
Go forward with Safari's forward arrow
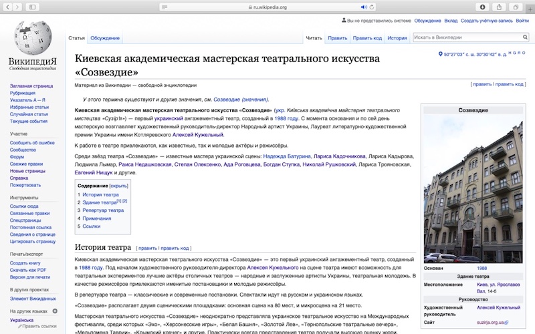pyautogui.click(x=17, y=7)
